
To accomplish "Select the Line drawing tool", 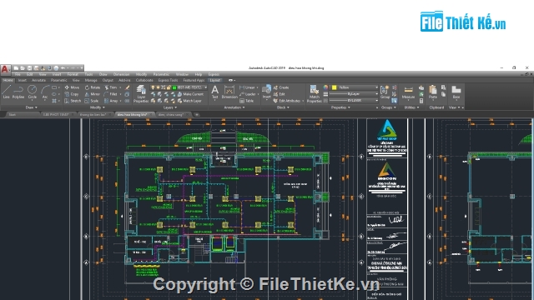I will click(x=6, y=92).
